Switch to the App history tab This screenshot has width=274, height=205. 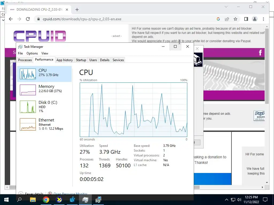64,60
